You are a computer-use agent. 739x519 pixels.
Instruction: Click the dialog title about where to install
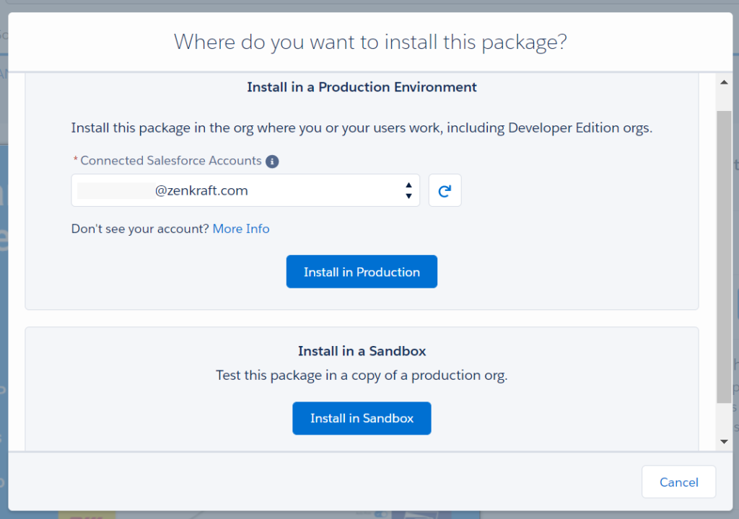pos(369,42)
